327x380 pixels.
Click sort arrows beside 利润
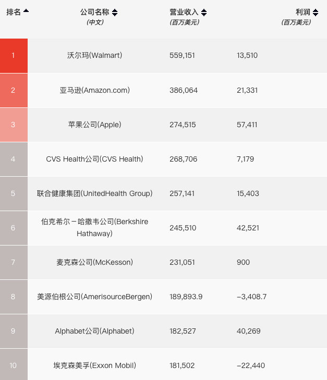click(316, 13)
